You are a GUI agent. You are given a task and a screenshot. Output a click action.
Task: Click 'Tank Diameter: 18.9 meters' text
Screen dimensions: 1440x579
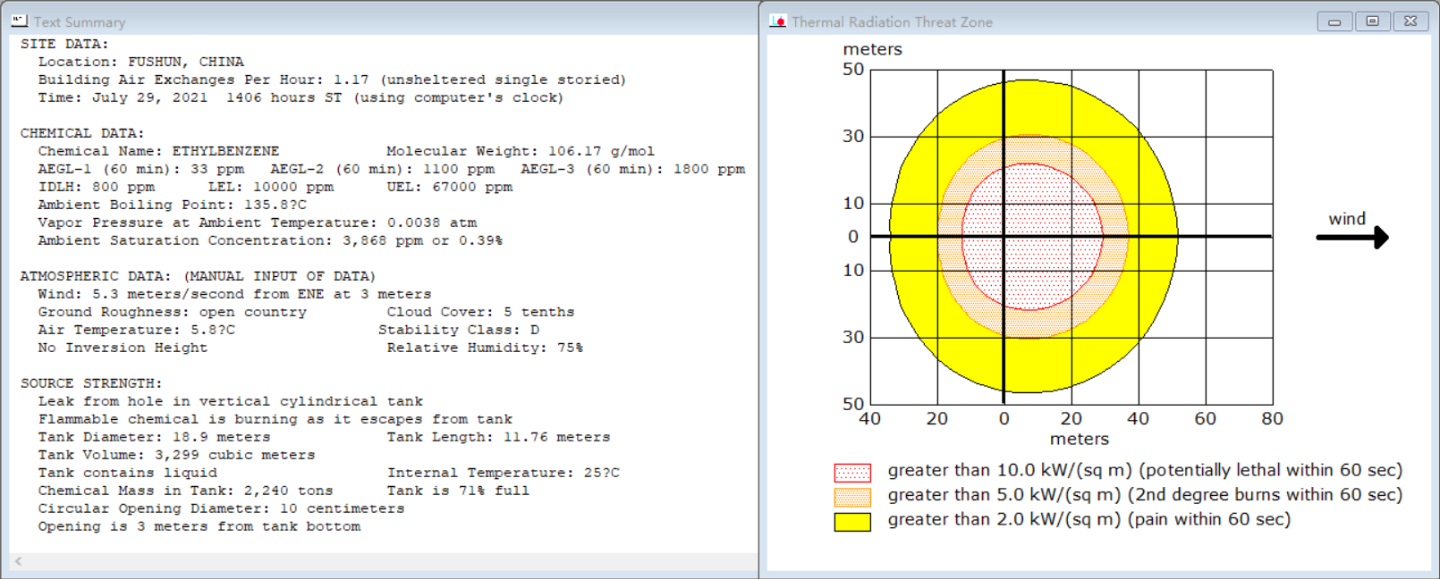154,437
